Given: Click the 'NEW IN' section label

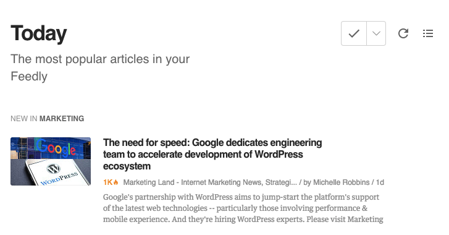Looking at the screenshot, I should [23, 118].
